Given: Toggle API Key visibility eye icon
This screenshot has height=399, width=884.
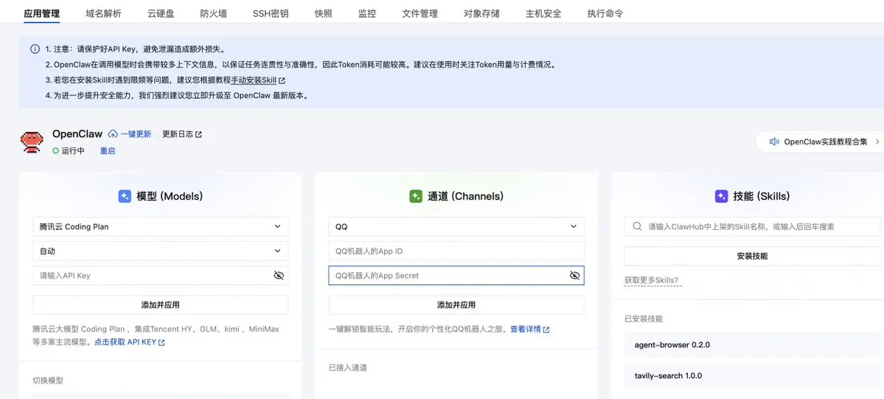Looking at the screenshot, I should click(279, 275).
